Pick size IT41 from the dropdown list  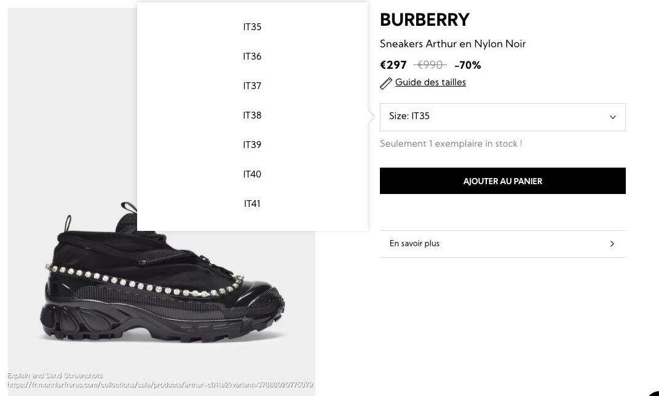(252, 204)
